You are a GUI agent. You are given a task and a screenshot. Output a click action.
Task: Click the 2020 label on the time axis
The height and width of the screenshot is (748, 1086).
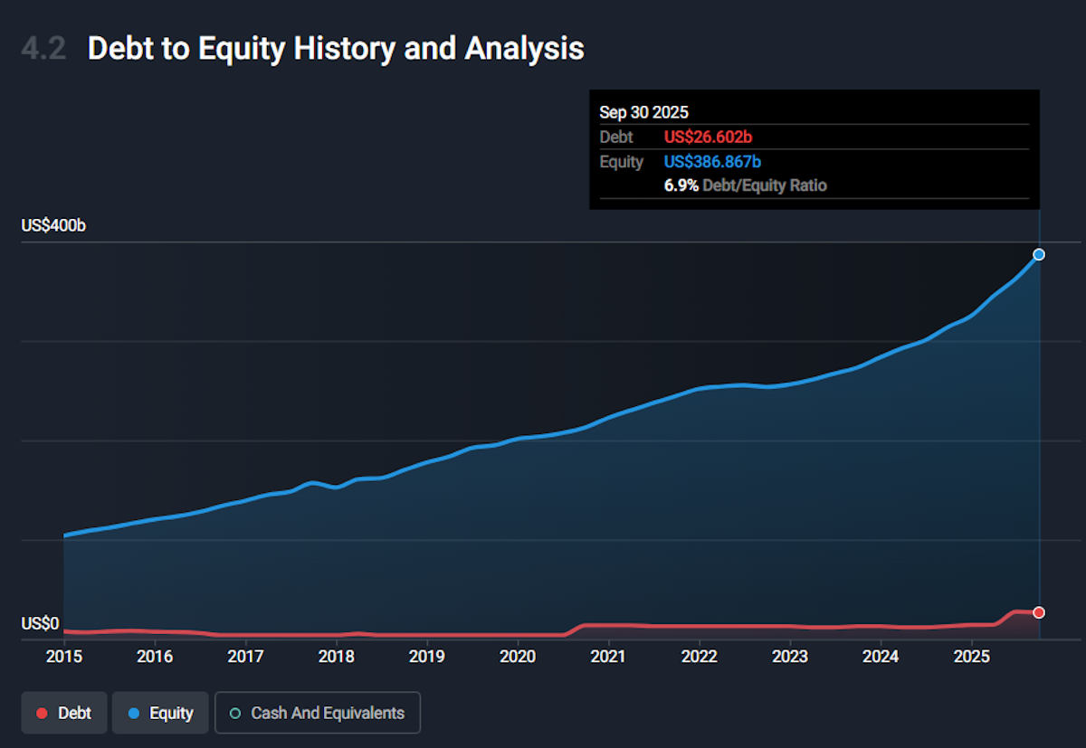pos(518,655)
